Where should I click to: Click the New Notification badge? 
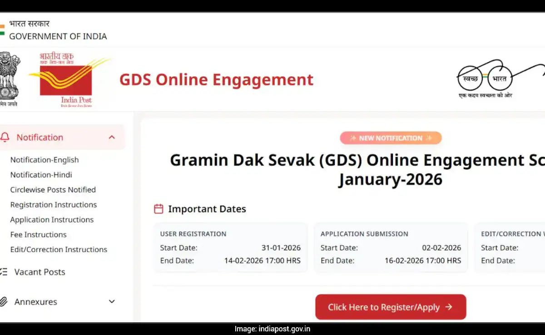coord(391,138)
